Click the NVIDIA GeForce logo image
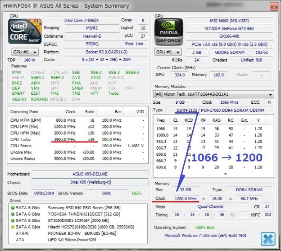 [x=169, y=32]
